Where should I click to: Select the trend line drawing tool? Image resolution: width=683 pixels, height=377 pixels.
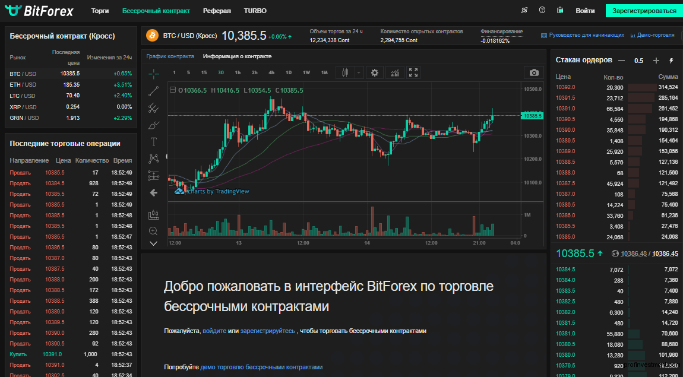click(x=154, y=91)
